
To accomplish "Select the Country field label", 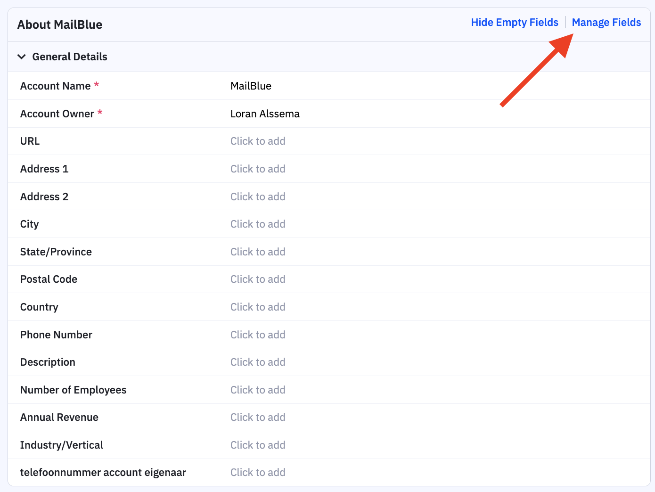I will point(39,307).
